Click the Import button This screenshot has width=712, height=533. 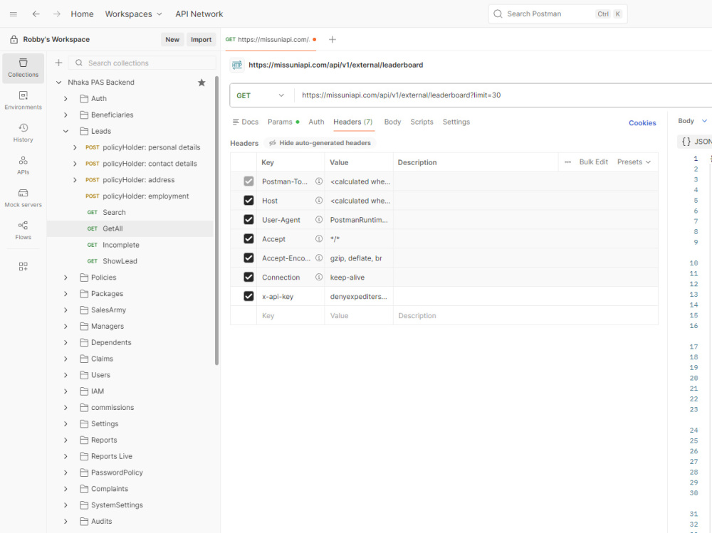201,40
